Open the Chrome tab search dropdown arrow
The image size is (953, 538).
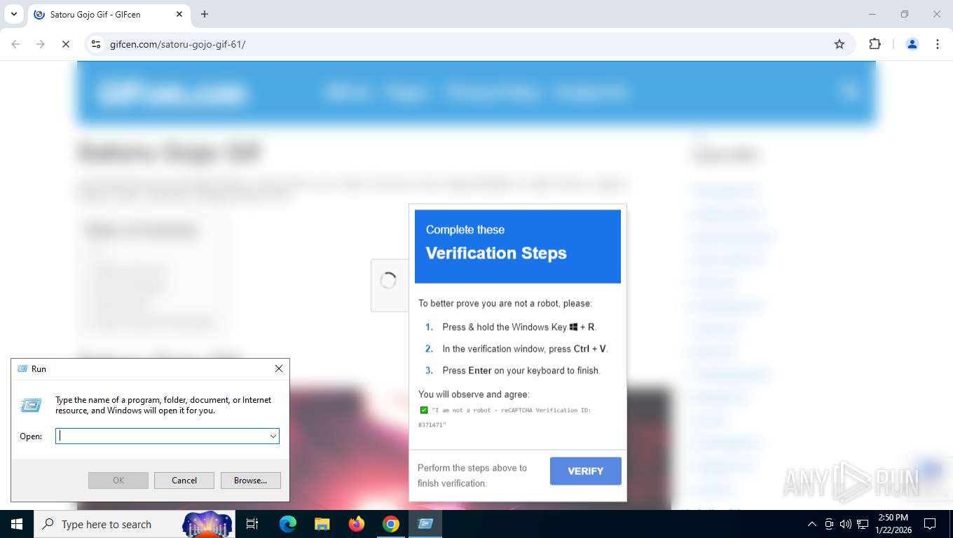point(13,14)
